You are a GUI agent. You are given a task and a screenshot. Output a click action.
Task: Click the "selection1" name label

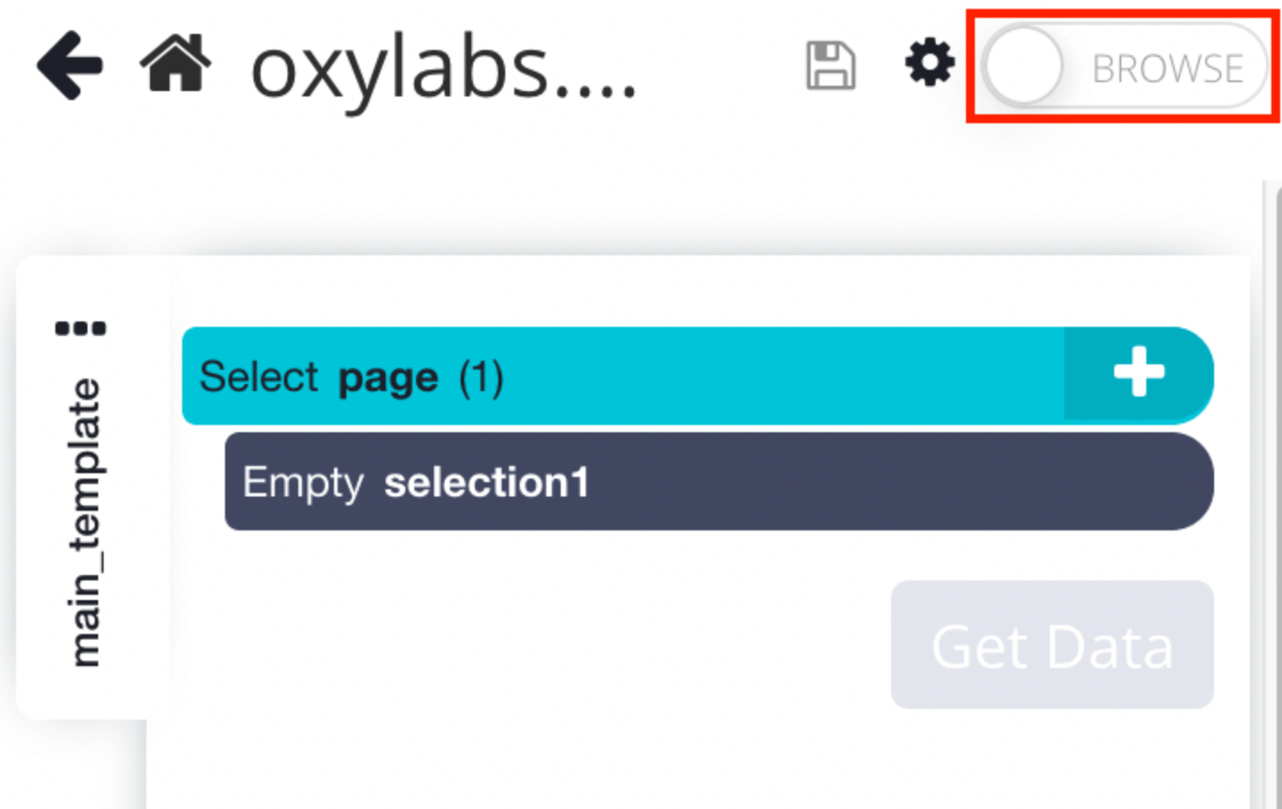click(x=487, y=483)
